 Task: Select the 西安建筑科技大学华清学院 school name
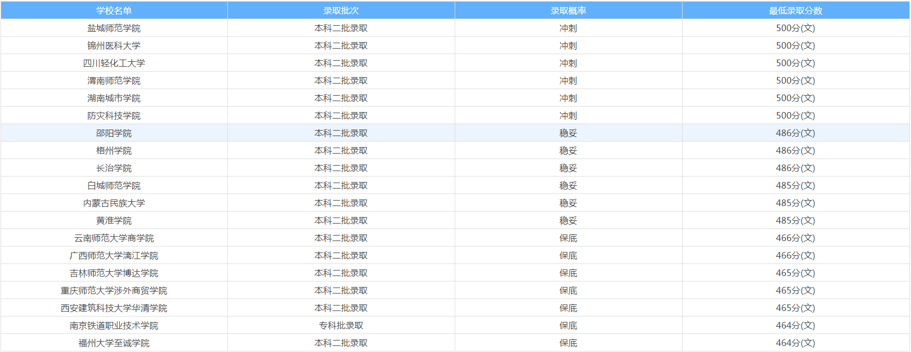point(114,308)
